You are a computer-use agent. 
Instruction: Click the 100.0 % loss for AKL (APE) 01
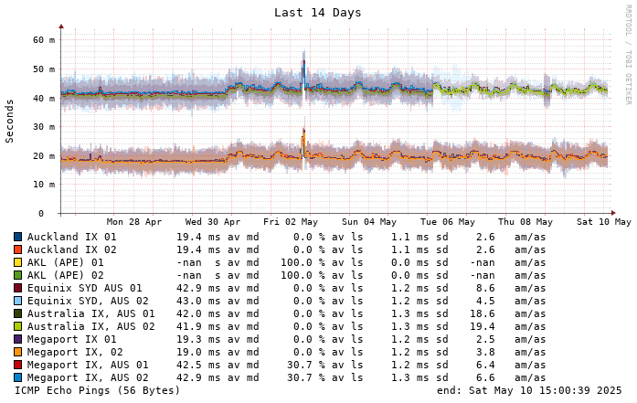[303, 262]
